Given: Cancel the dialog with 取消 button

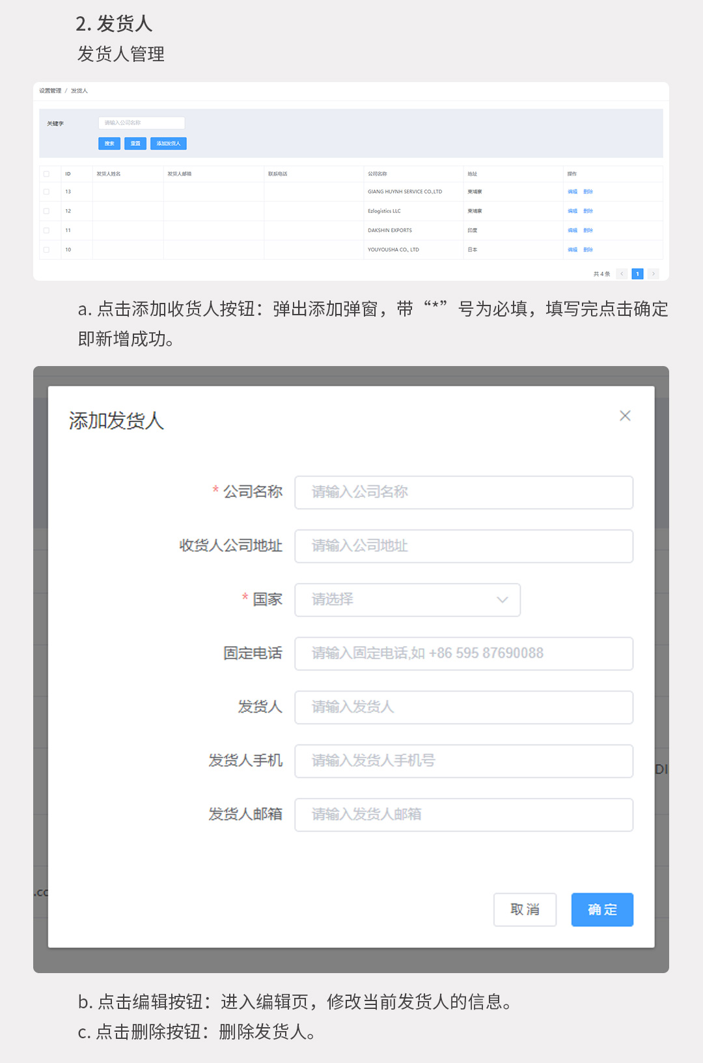Looking at the screenshot, I should point(525,909).
